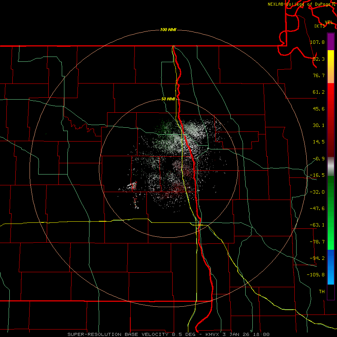
Task: Click the 0.5 DEG elevation text
Action: coord(183,334)
